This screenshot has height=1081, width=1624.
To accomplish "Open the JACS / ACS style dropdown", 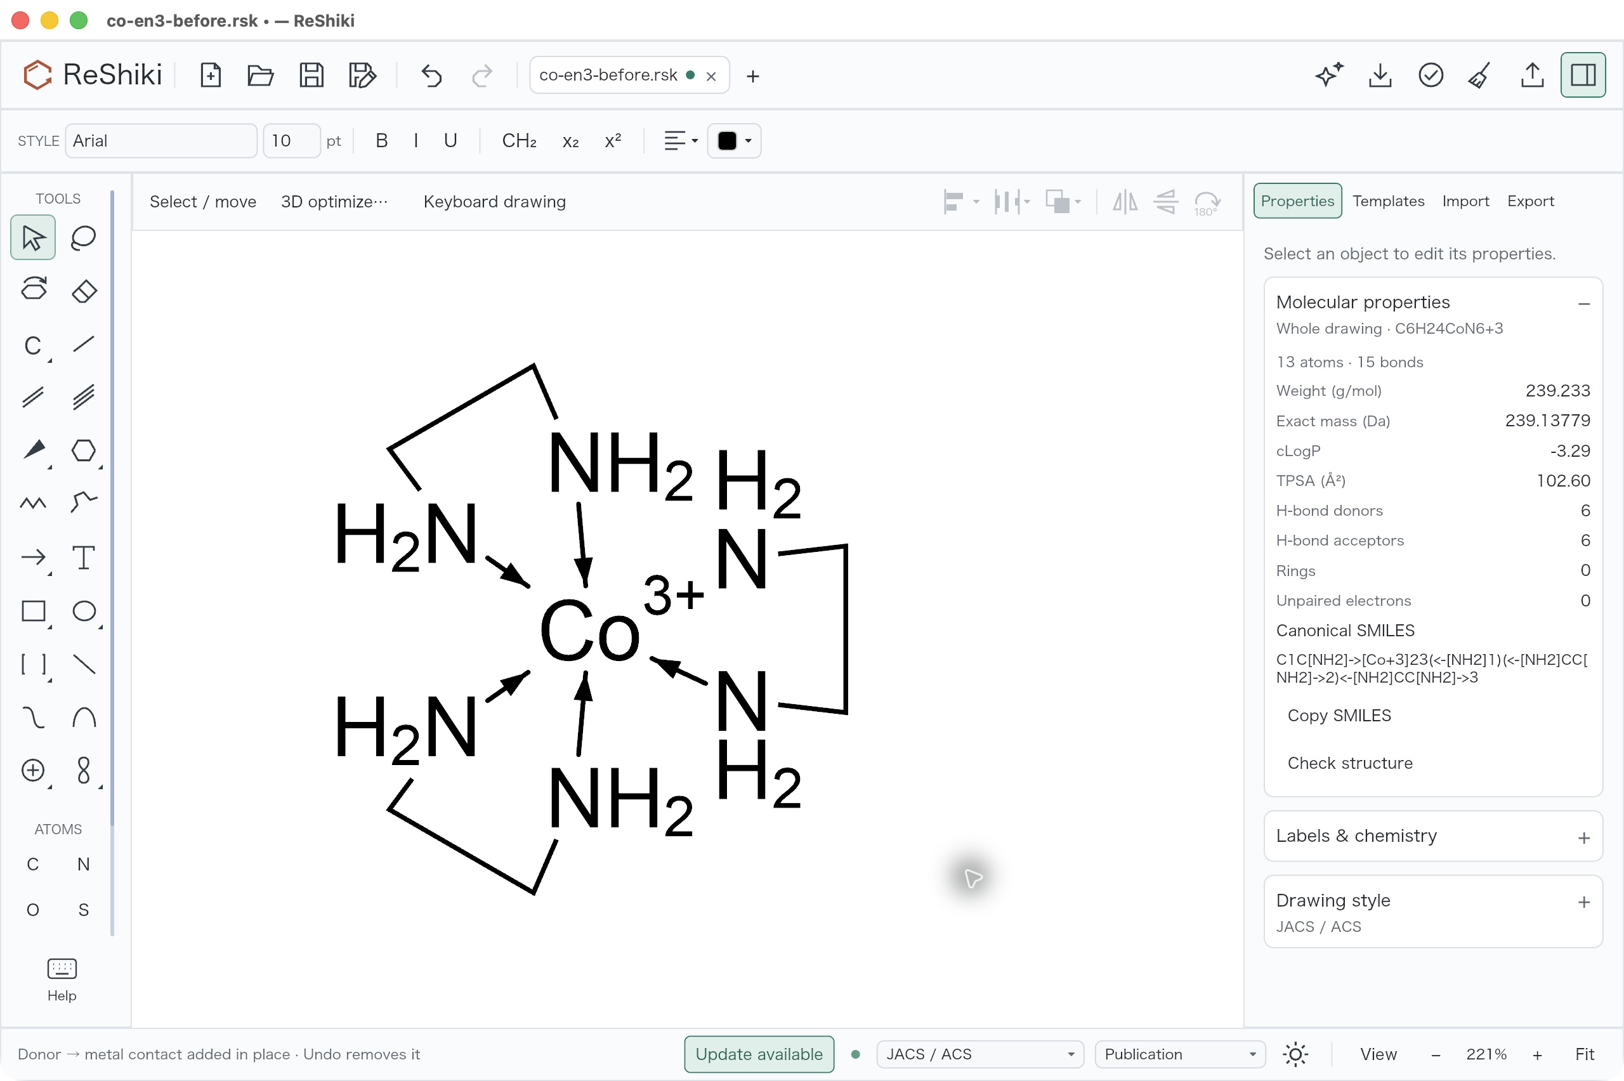I will (980, 1054).
